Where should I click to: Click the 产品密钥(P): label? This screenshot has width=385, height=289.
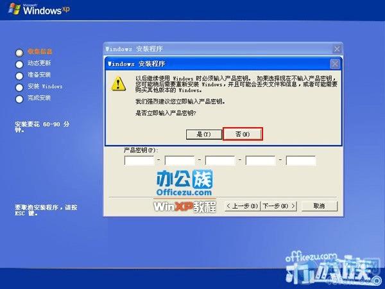141,150
